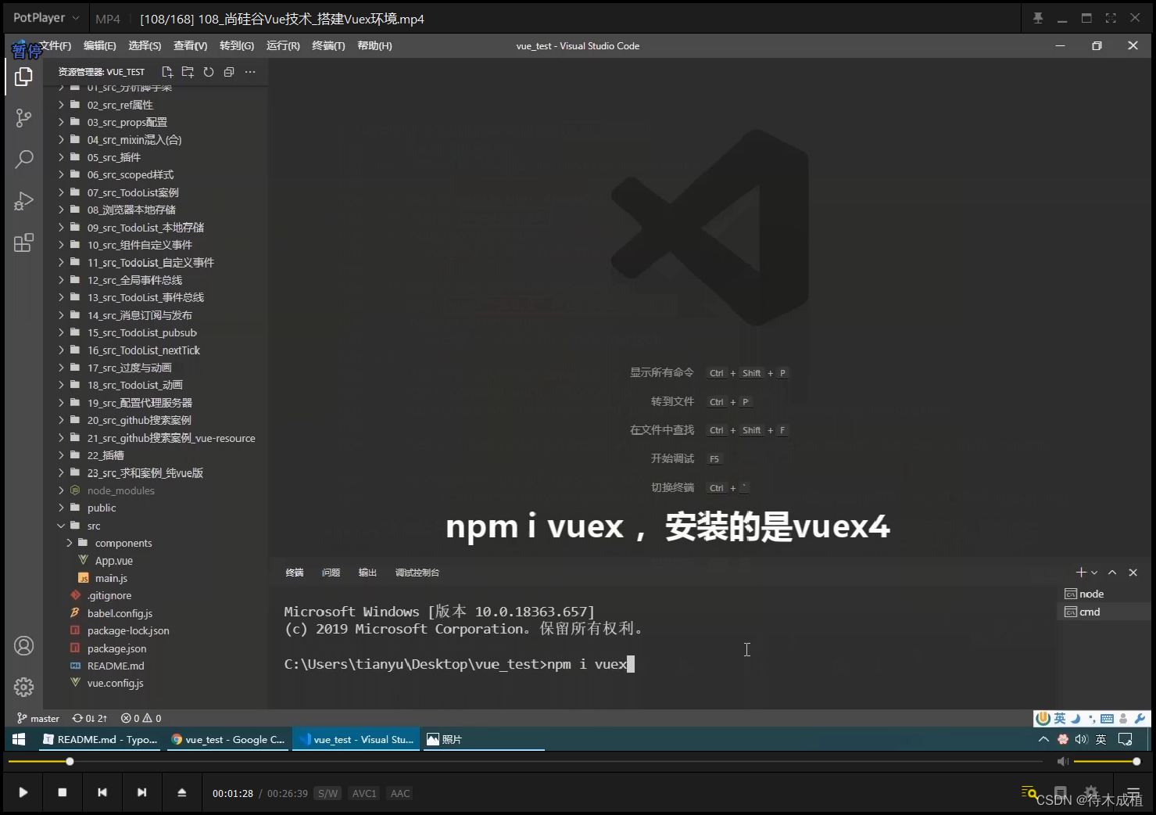
Task: Play the video in PotPlayer
Action: click(23, 792)
